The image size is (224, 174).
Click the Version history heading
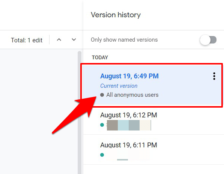click(116, 15)
